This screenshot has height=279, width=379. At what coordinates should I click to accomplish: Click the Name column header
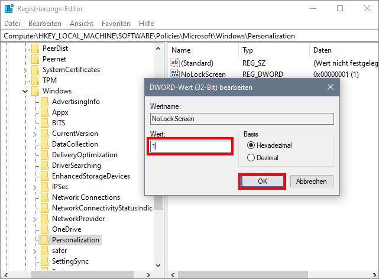coord(181,50)
